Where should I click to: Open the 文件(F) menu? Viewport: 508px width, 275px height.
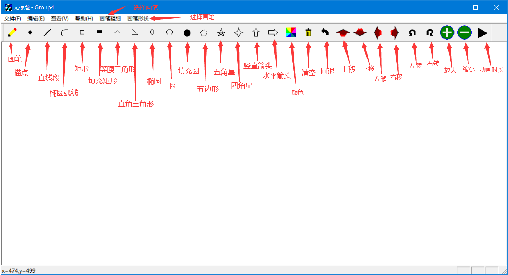[x=12, y=19]
